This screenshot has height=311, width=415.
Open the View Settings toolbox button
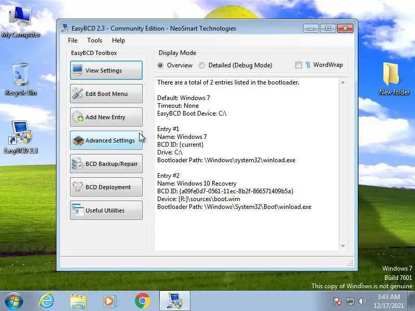click(106, 70)
